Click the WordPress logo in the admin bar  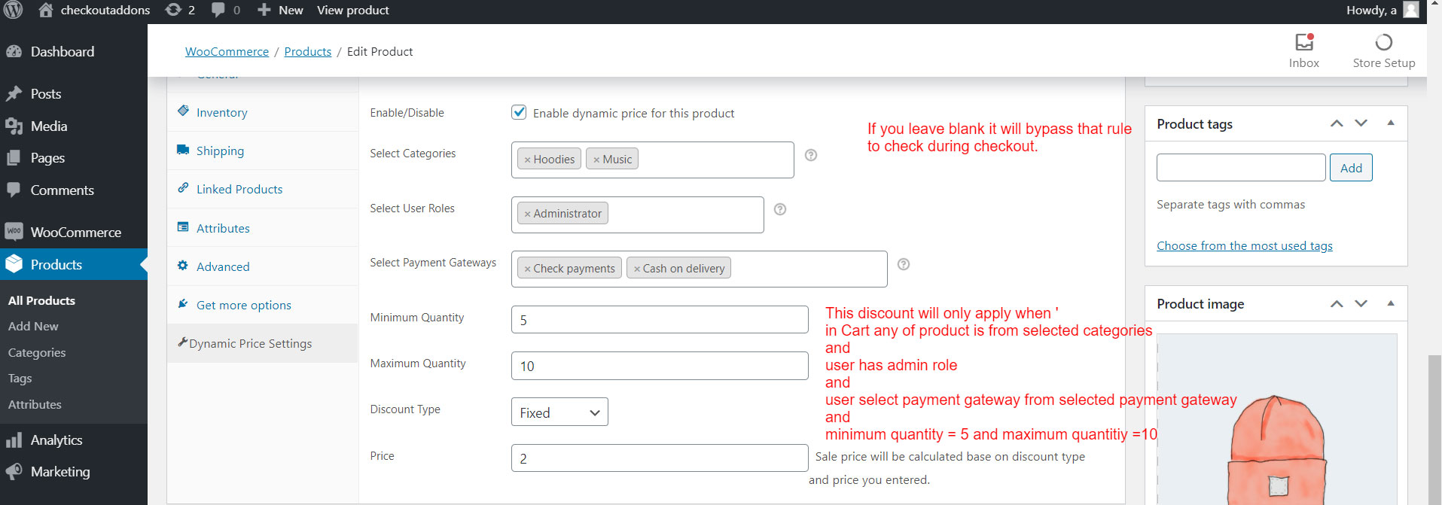point(14,10)
